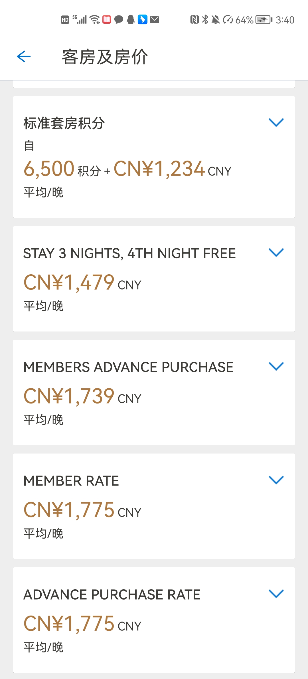Tap the mail notification icon

coord(155,19)
